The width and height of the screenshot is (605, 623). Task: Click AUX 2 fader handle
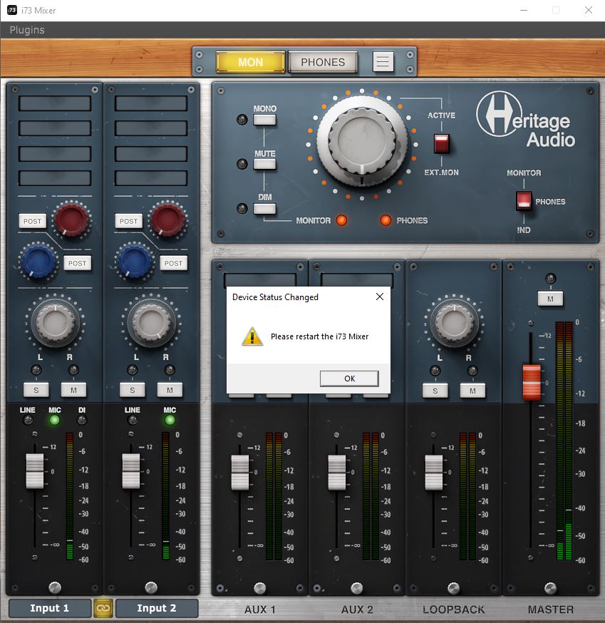click(337, 473)
